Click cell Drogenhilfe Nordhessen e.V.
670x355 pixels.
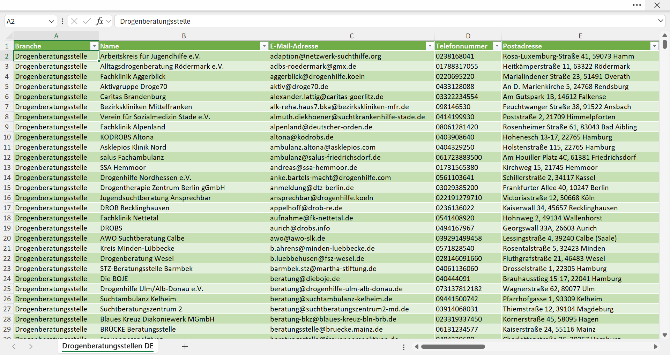184,177
